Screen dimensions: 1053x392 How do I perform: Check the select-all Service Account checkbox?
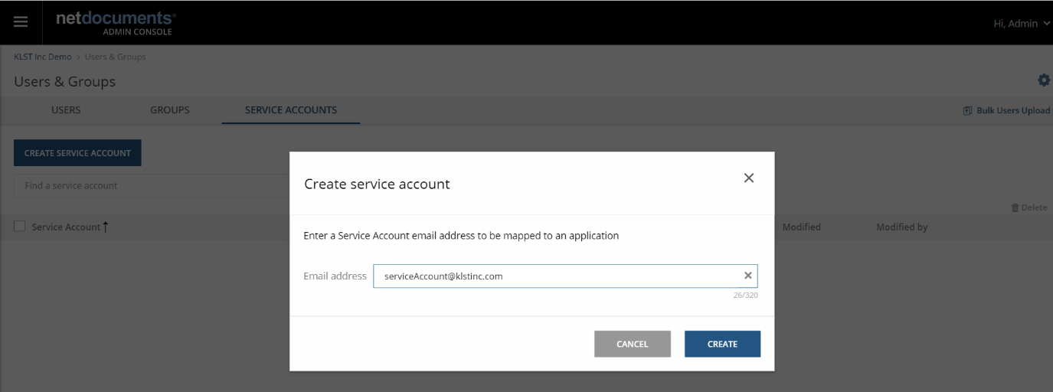tap(20, 226)
